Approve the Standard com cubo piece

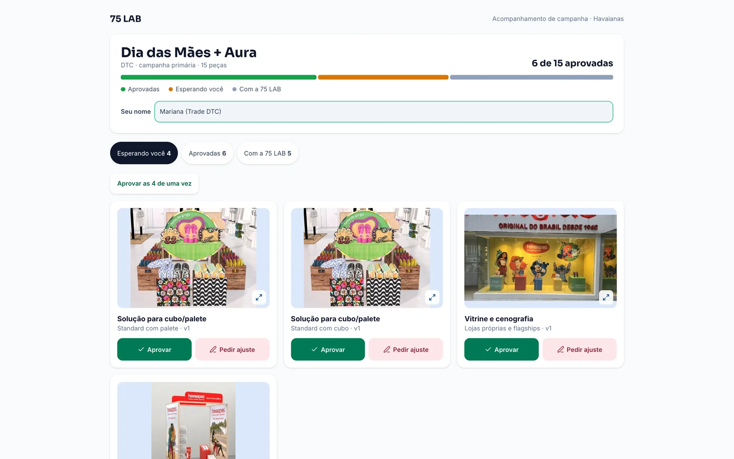tap(328, 349)
